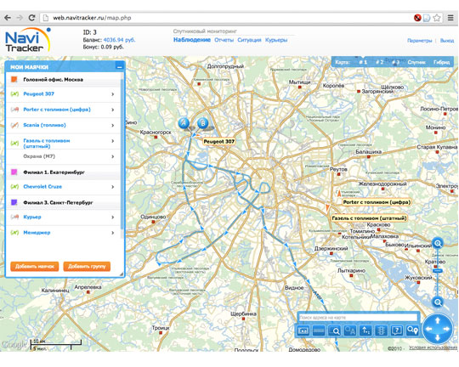
Task: Select map type #2
Action: 379,62
